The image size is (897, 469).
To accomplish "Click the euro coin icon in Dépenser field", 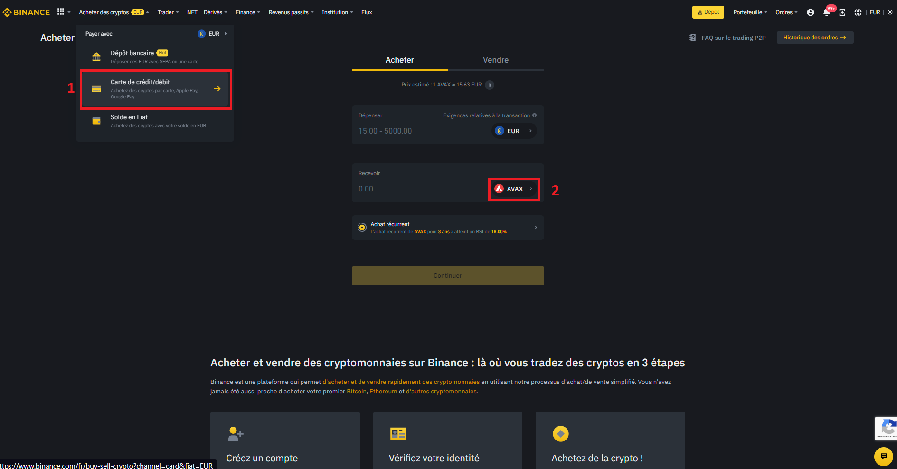I will click(500, 131).
